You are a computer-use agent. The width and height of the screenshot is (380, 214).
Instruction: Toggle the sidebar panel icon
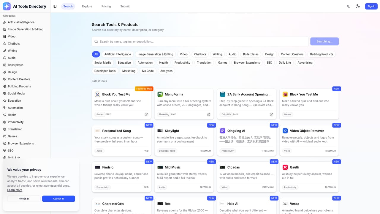click(55, 6)
